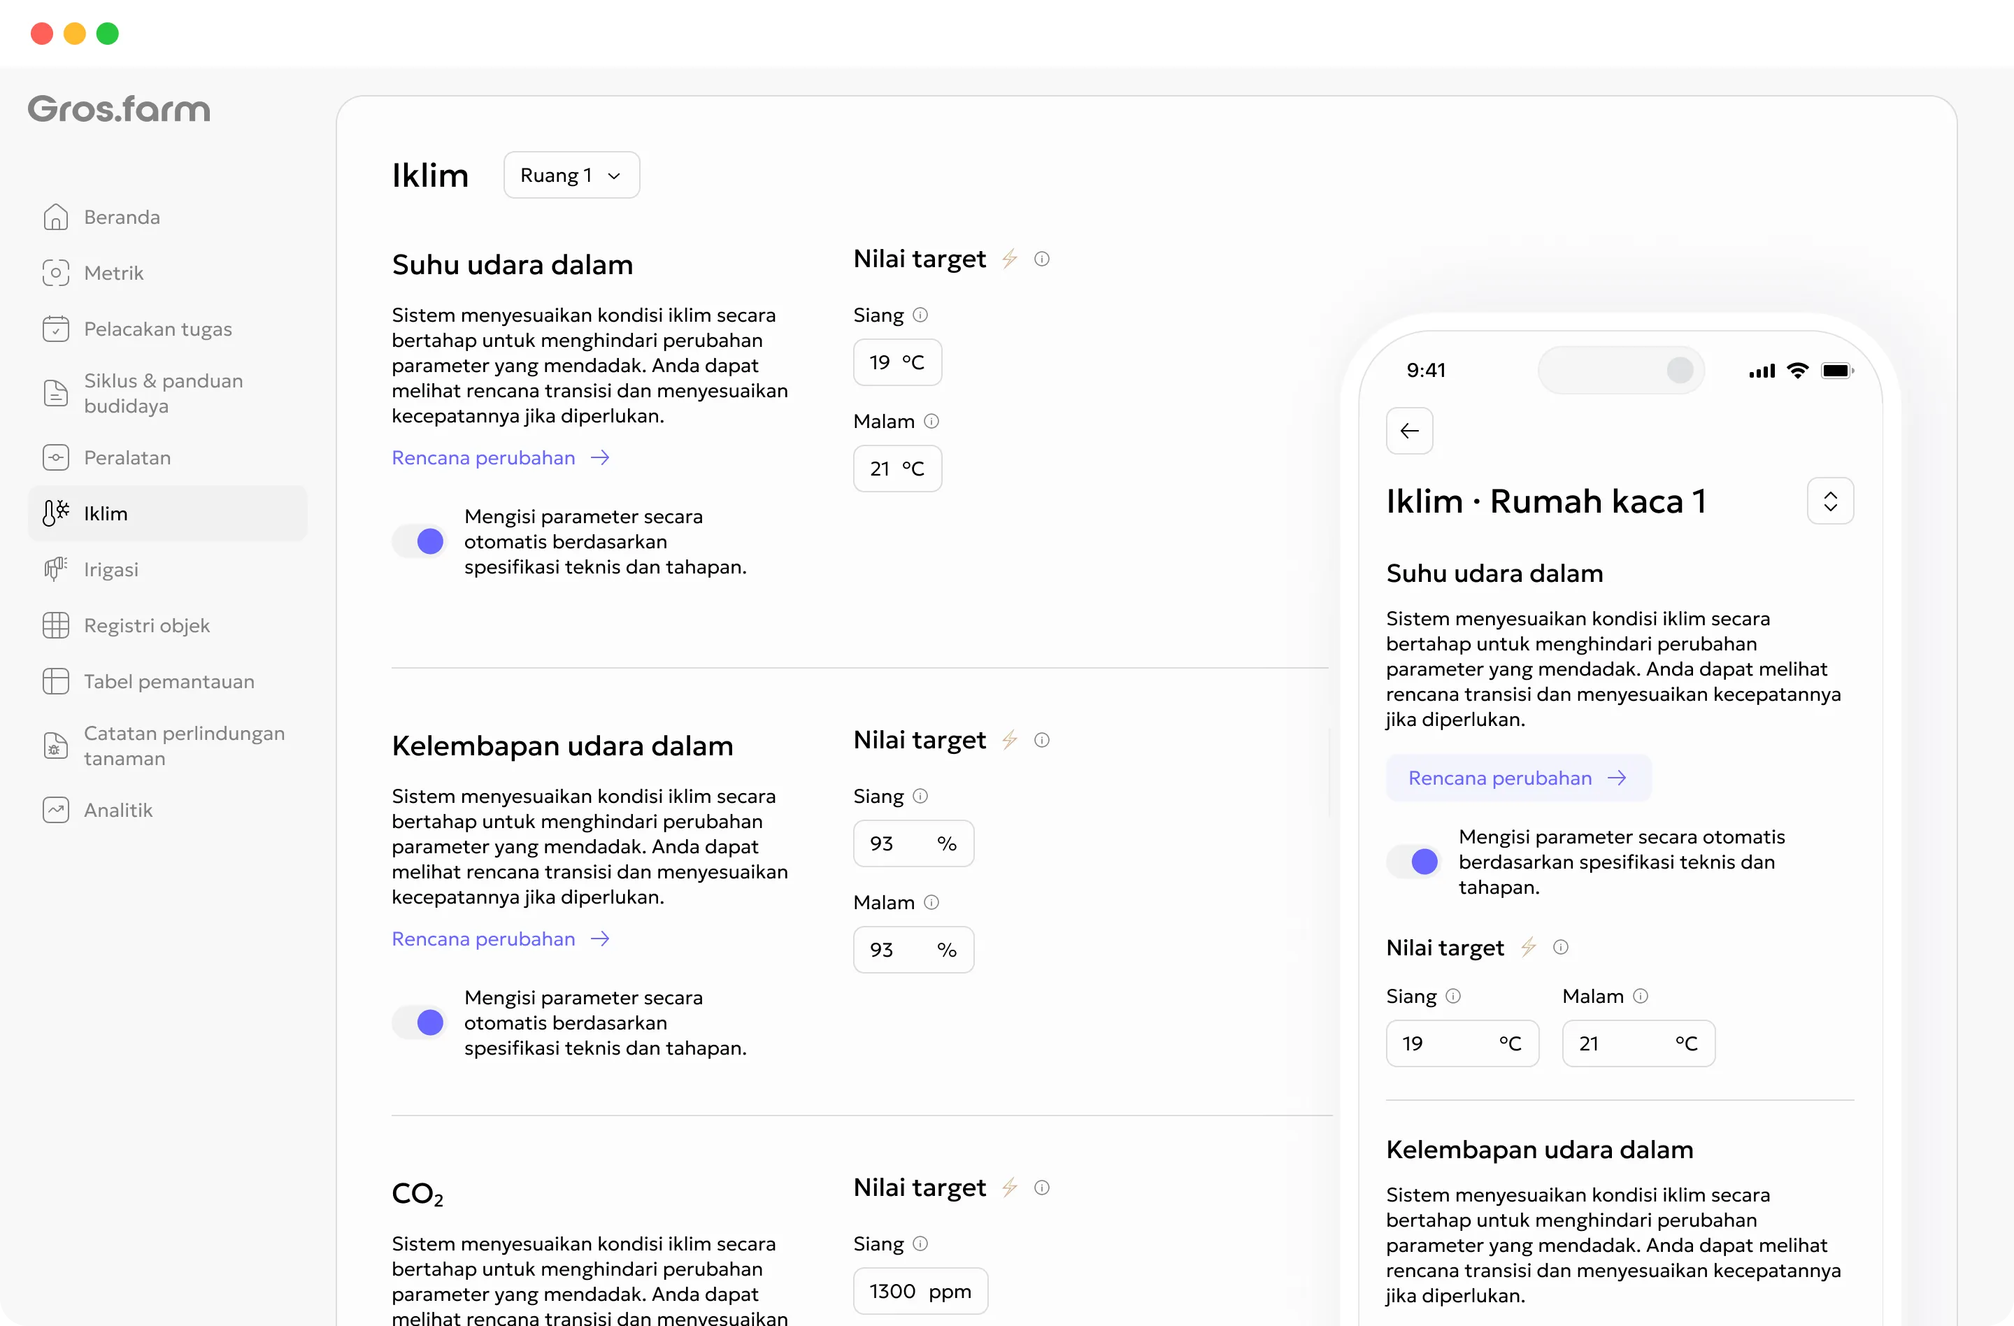This screenshot has height=1326, width=2014.
Task: Tap Rencana perubahan button in phone view
Action: (1518, 778)
